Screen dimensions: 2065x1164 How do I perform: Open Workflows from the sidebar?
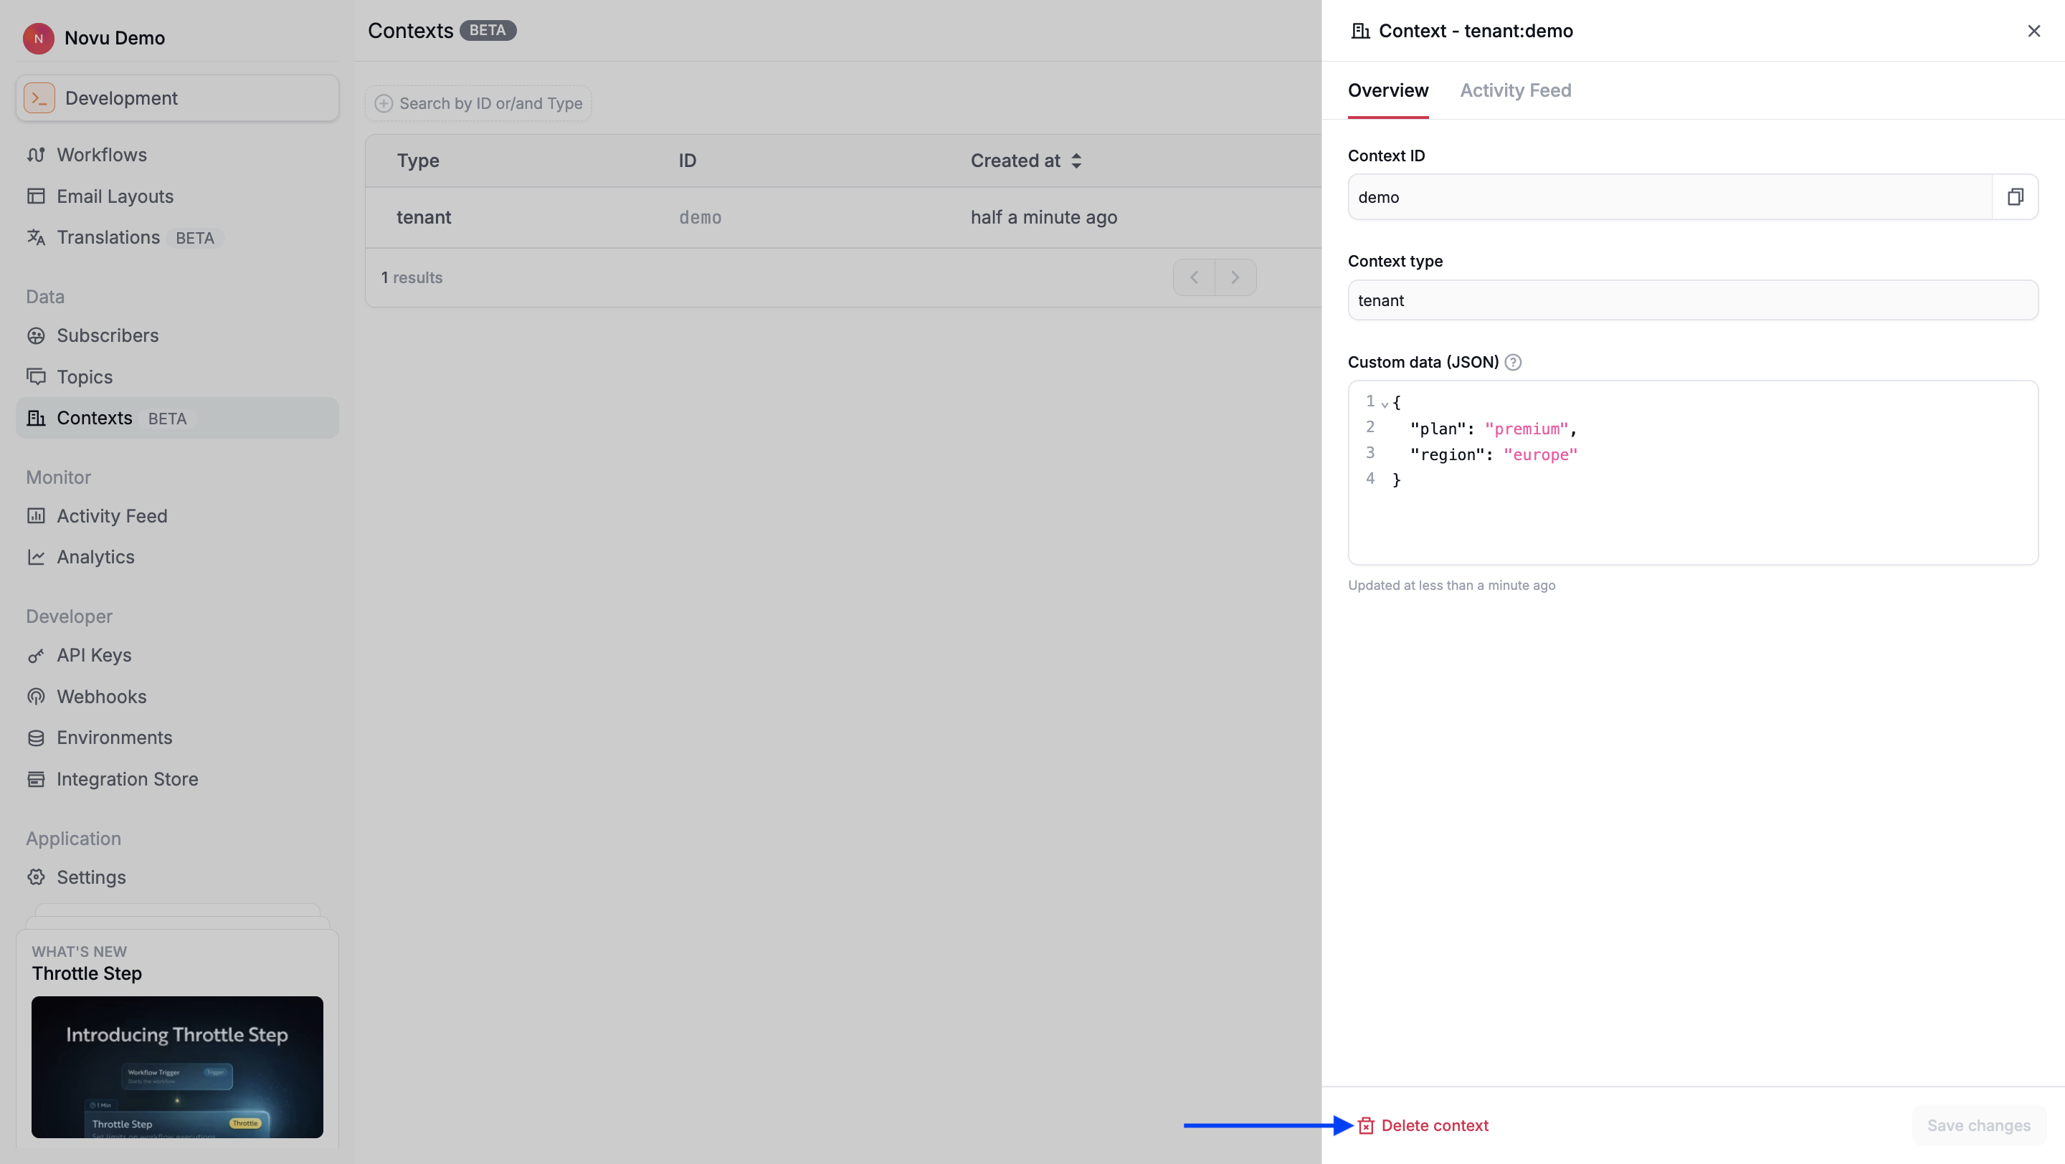(101, 155)
